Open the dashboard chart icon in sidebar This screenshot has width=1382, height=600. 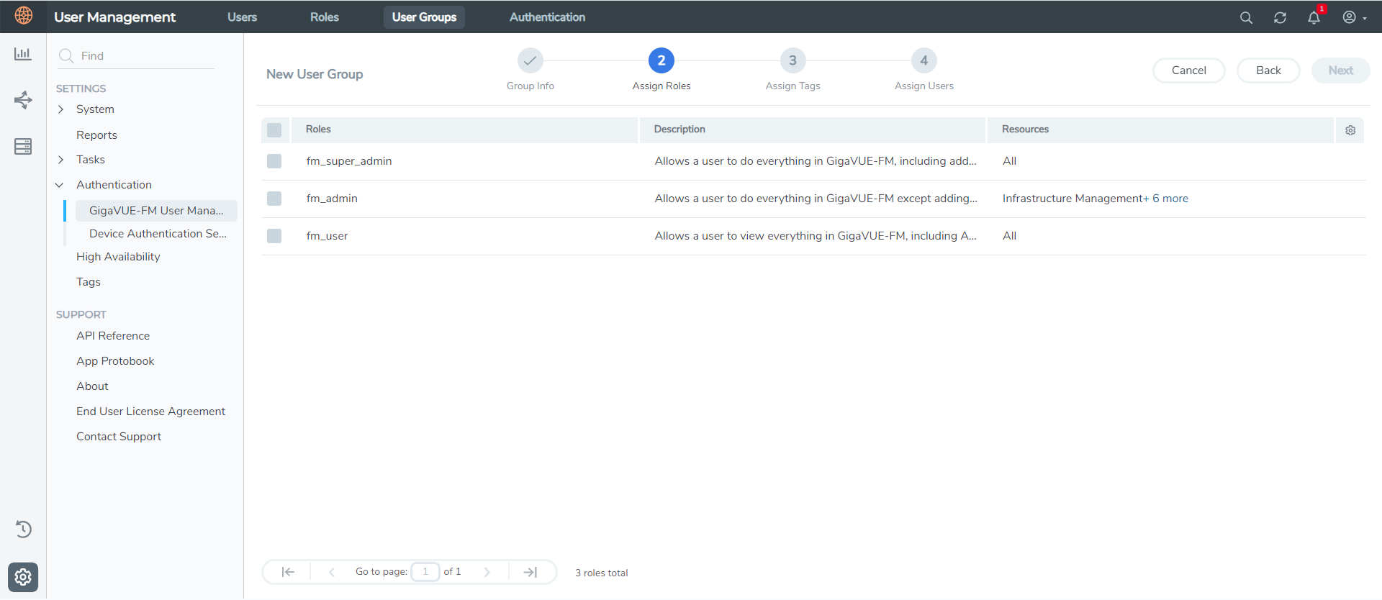23,54
